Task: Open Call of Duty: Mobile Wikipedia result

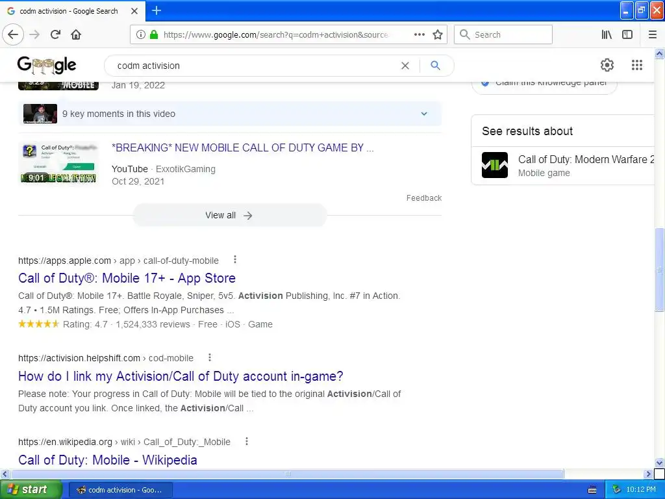Action: click(108, 460)
